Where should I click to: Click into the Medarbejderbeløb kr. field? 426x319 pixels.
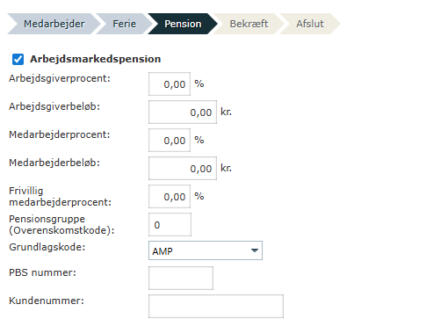pos(183,168)
